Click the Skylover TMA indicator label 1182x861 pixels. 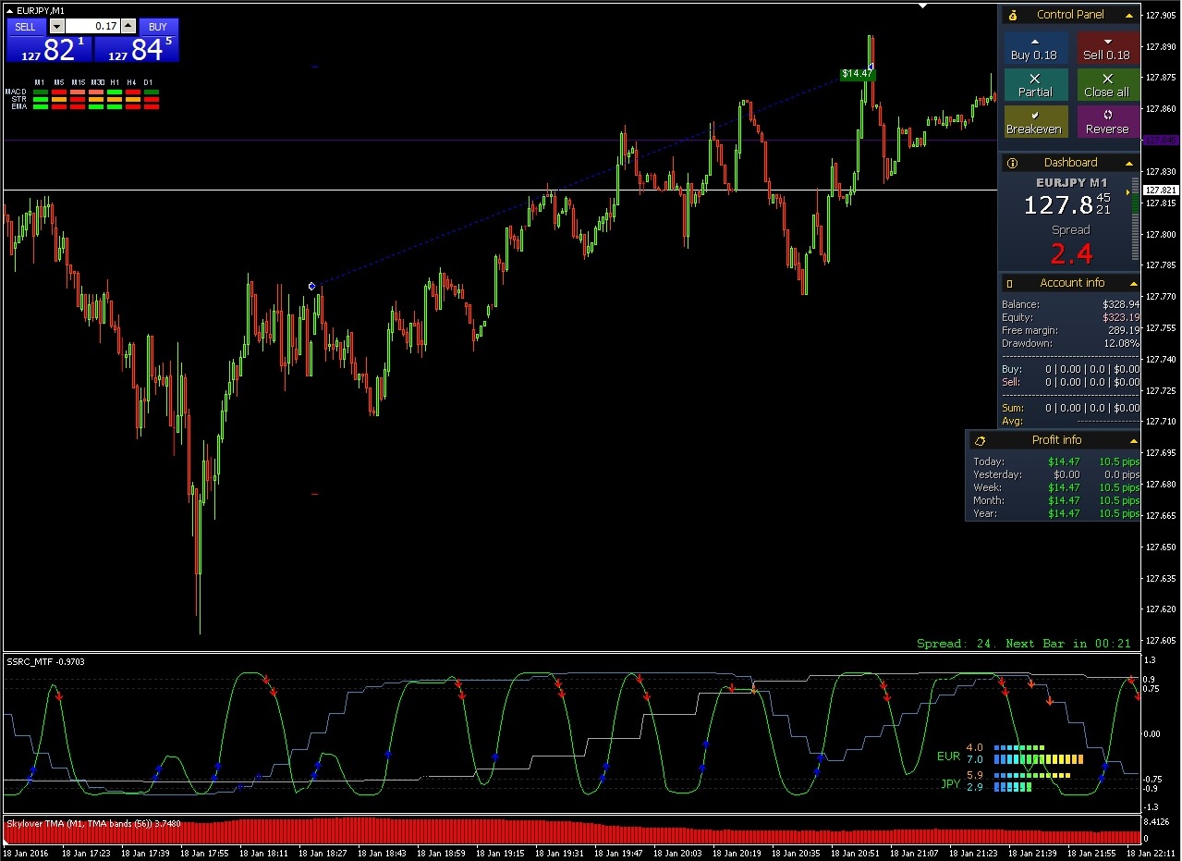[93, 823]
